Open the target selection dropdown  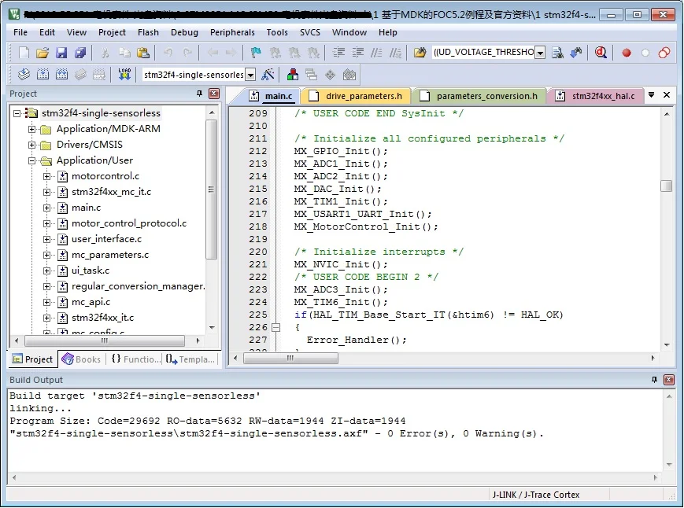pos(250,75)
